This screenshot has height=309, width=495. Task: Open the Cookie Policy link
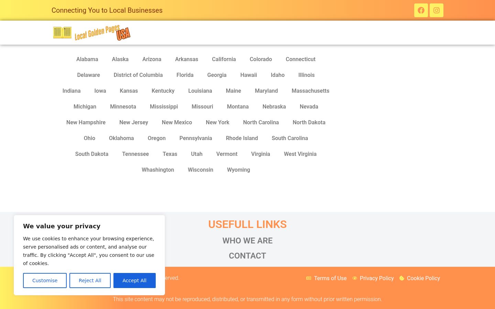pyautogui.click(x=423, y=278)
